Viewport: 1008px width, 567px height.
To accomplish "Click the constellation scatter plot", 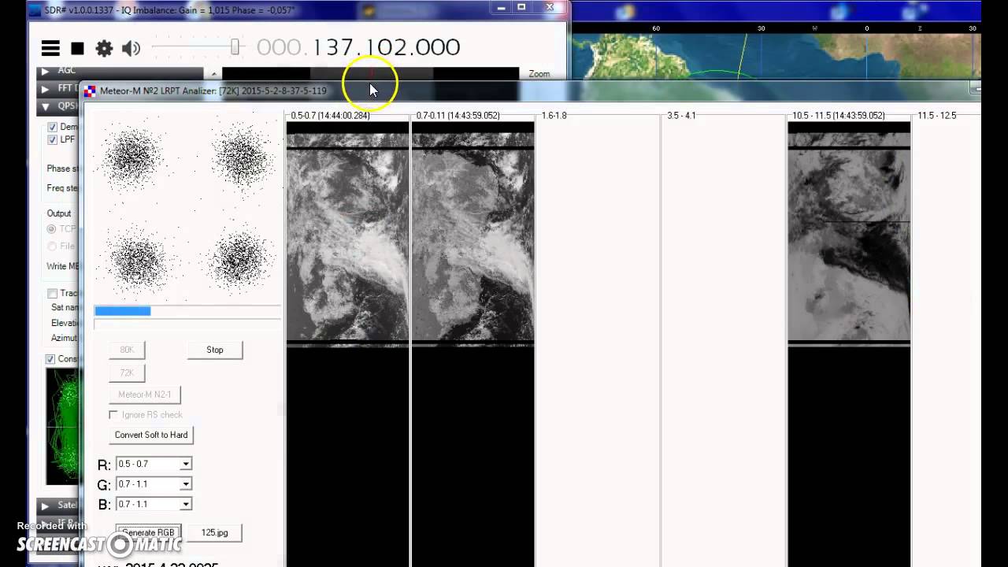I will pos(187,206).
